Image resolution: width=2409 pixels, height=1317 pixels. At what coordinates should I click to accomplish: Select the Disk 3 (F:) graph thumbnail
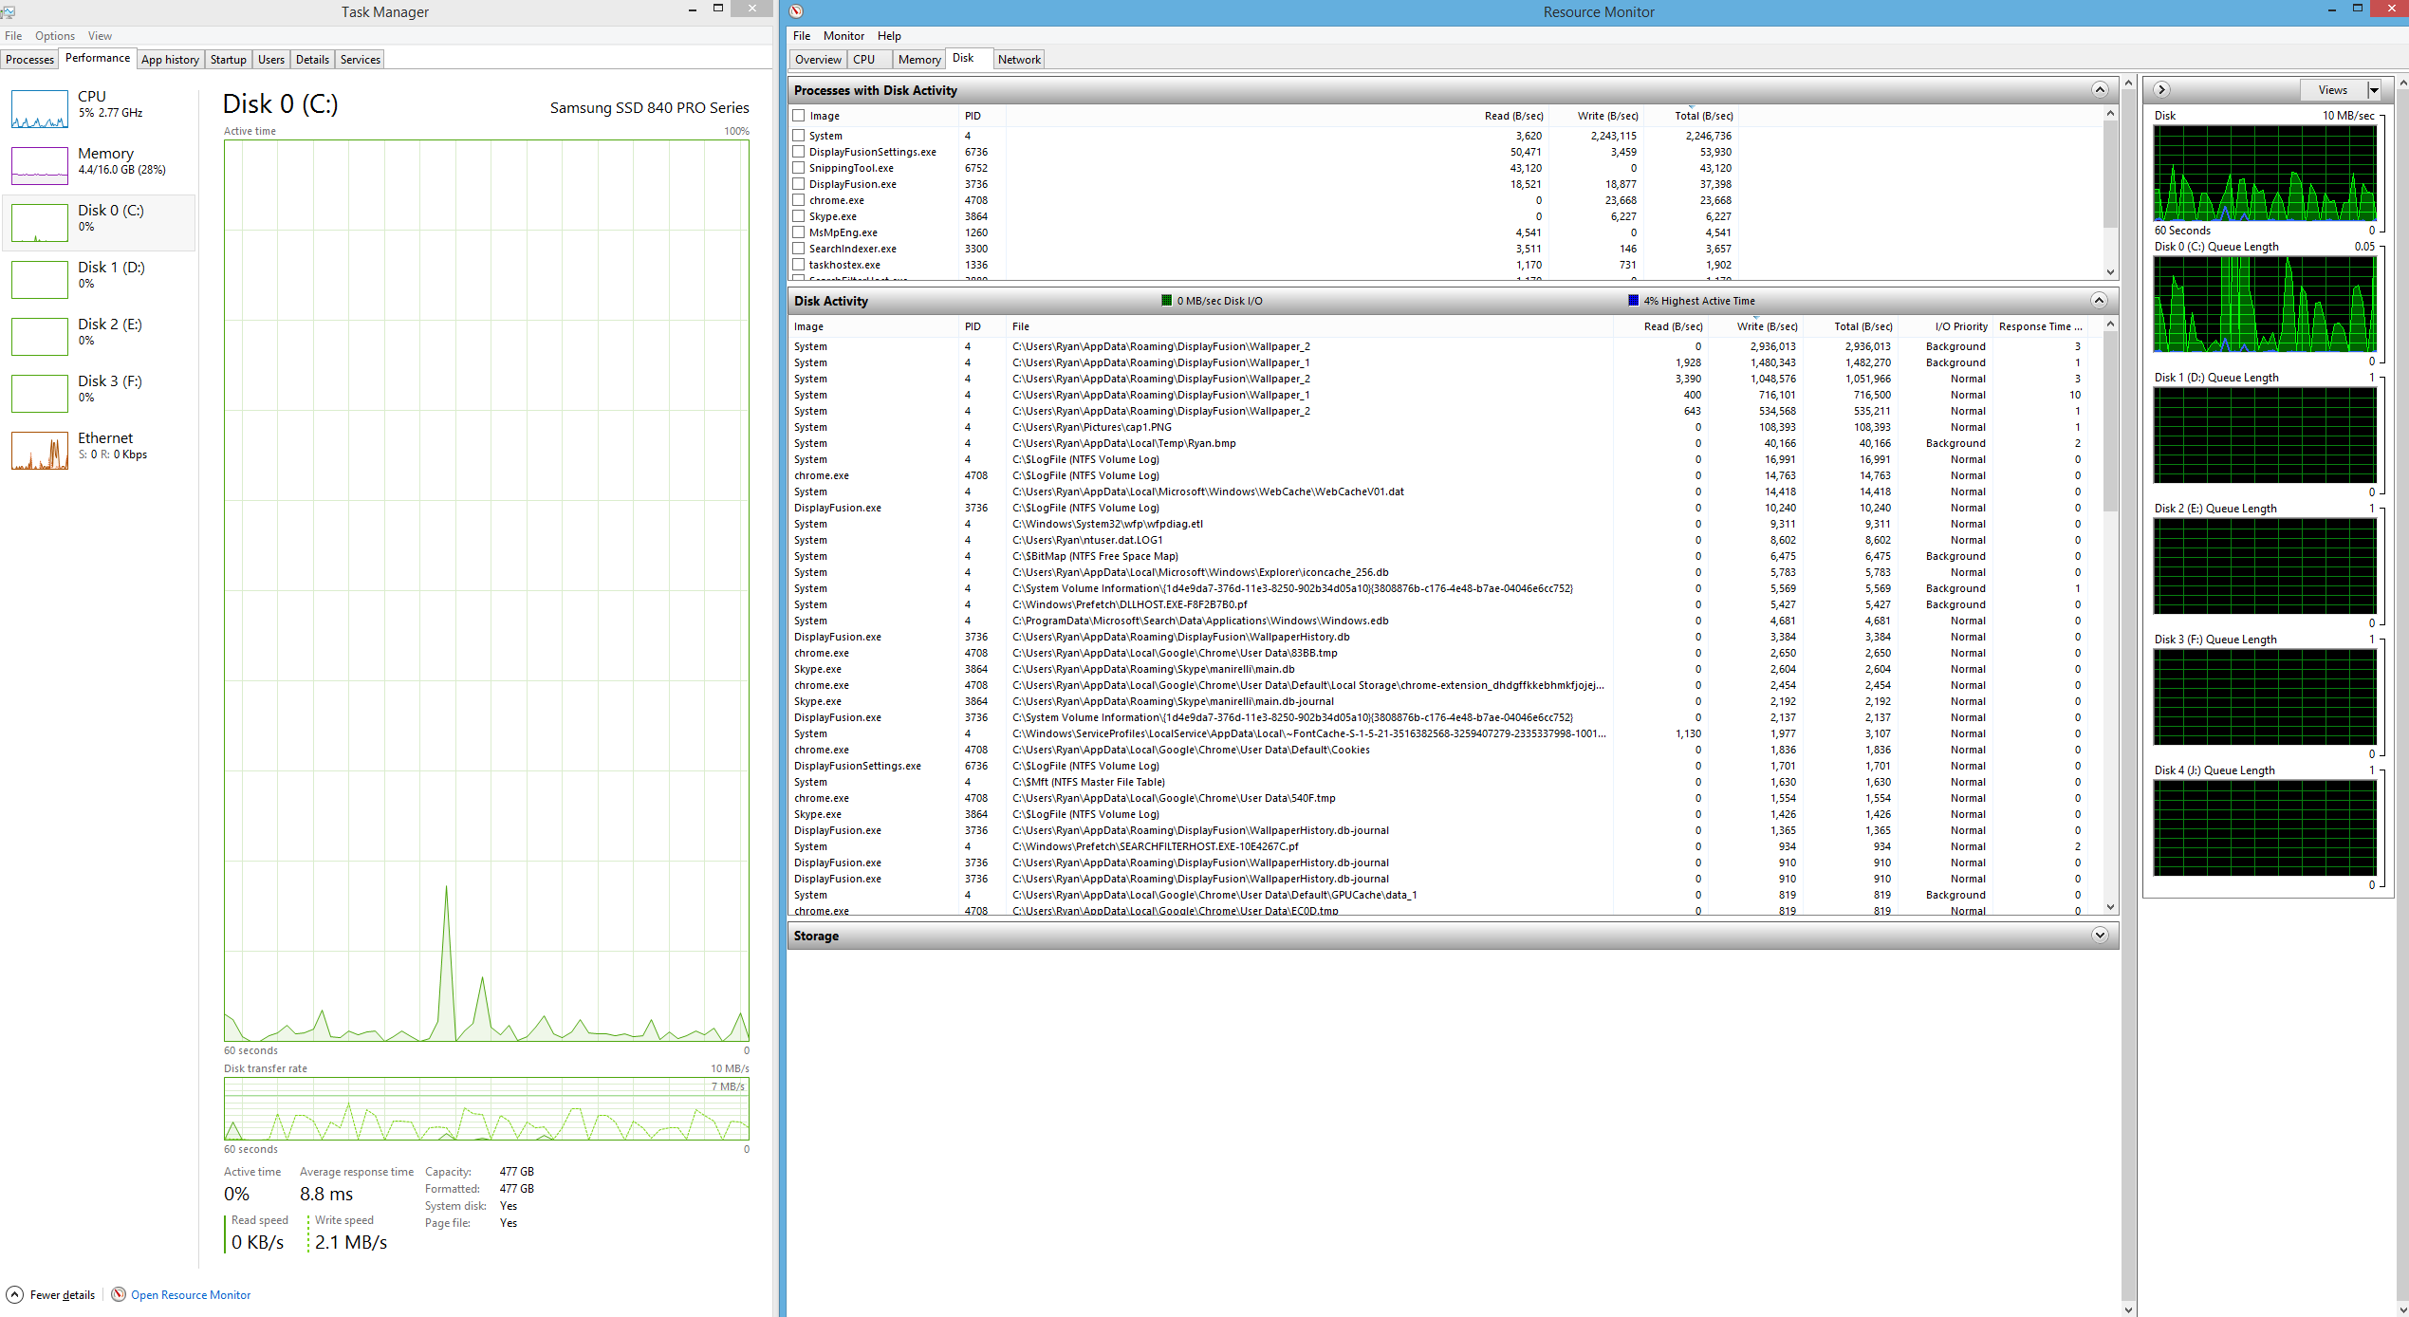(x=39, y=393)
